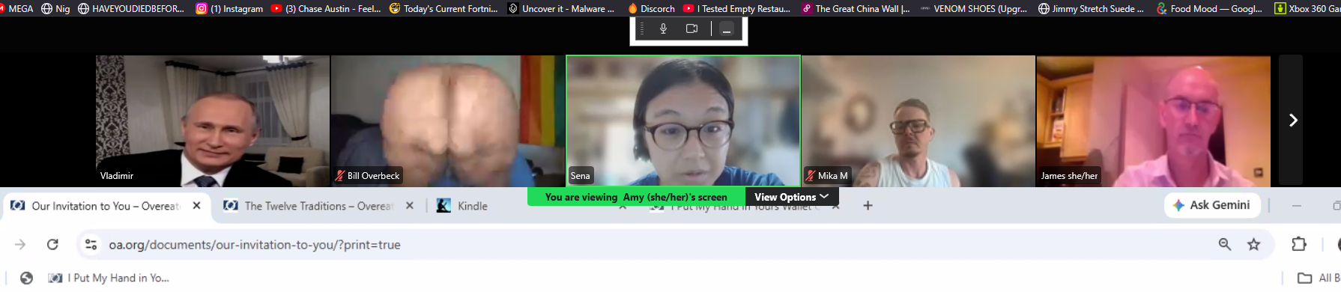Go forward with the forward arrow
1341x292 pixels.
20,245
